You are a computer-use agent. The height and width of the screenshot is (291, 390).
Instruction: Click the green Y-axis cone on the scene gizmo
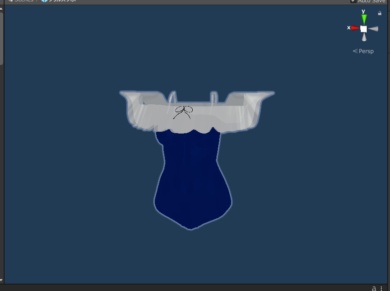click(x=364, y=19)
